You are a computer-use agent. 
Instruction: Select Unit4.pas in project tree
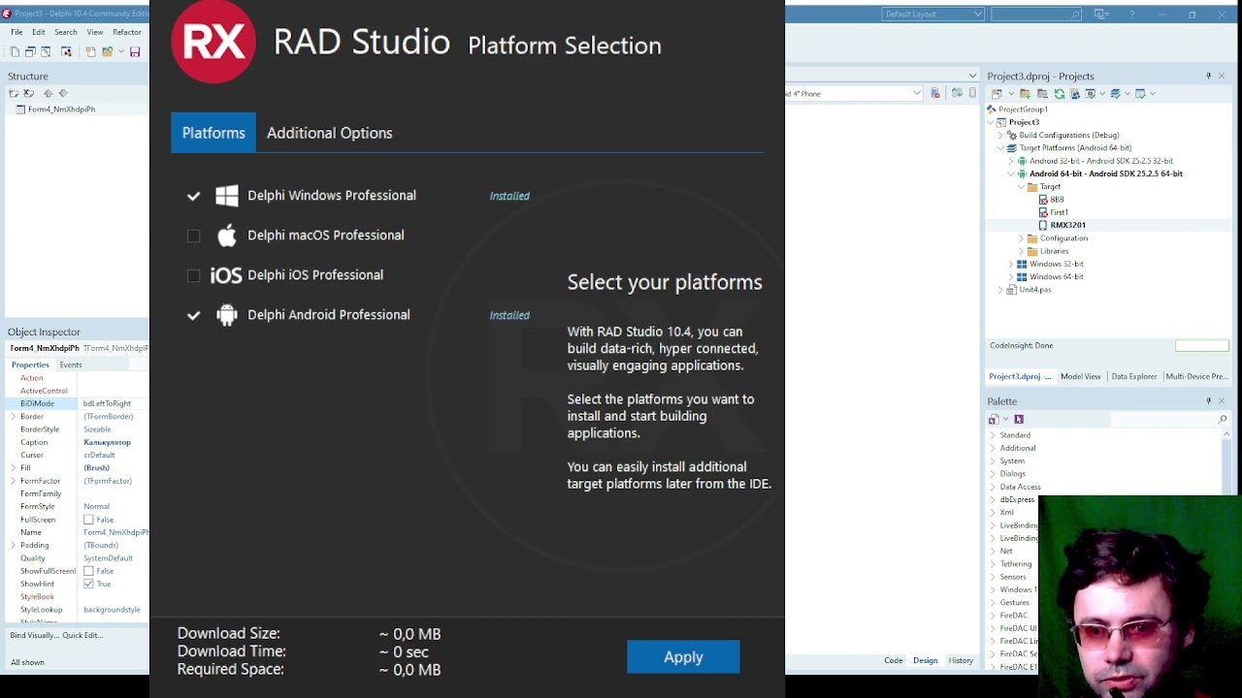1034,290
